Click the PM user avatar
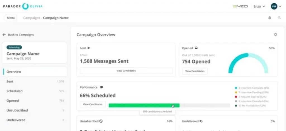This screenshot has height=131, width=286. 274,6
